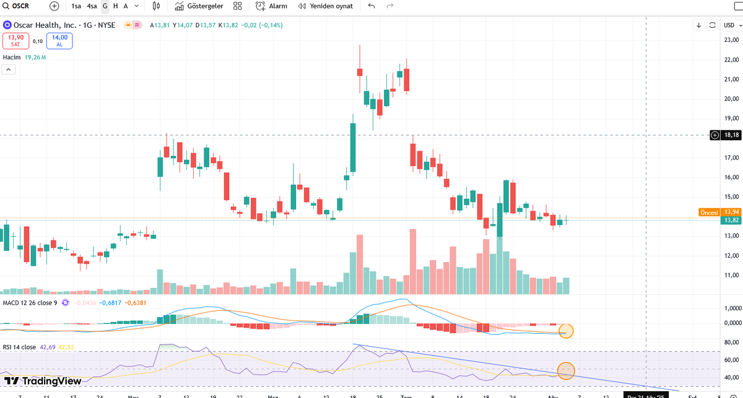Select the 1sa timeframe

76,6
